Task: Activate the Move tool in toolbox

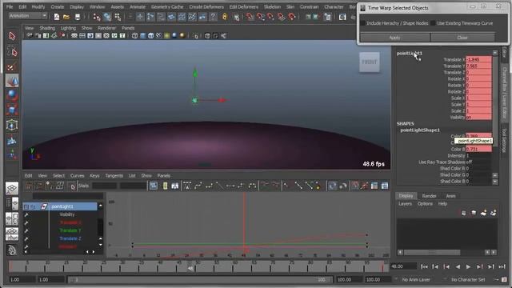Action: [12, 81]
